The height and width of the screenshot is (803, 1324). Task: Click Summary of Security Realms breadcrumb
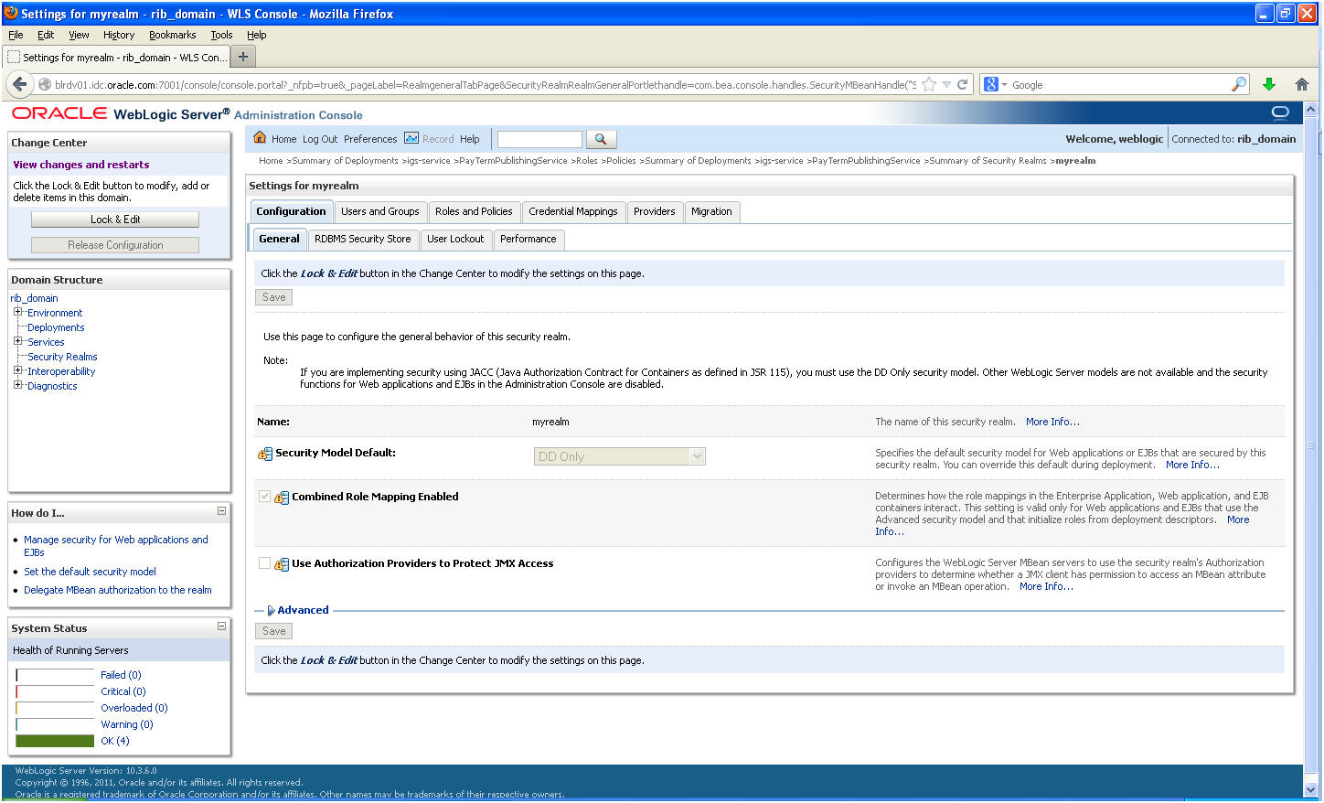pos(988,161)
